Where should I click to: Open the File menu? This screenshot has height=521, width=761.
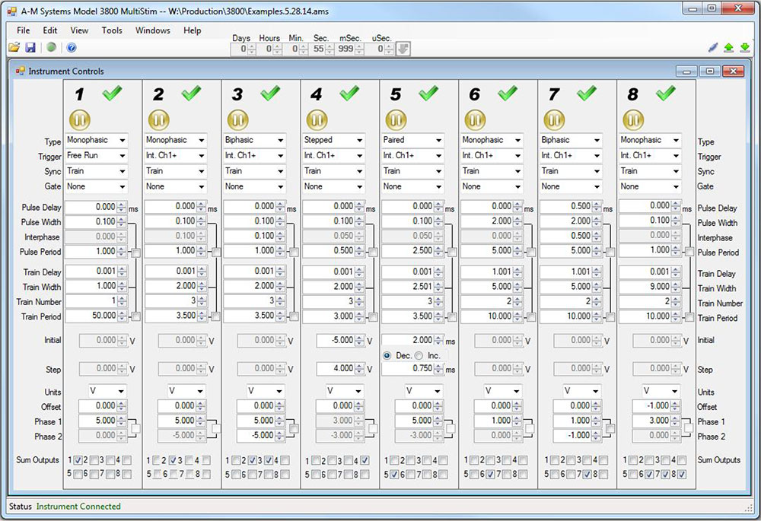[24, 30]
